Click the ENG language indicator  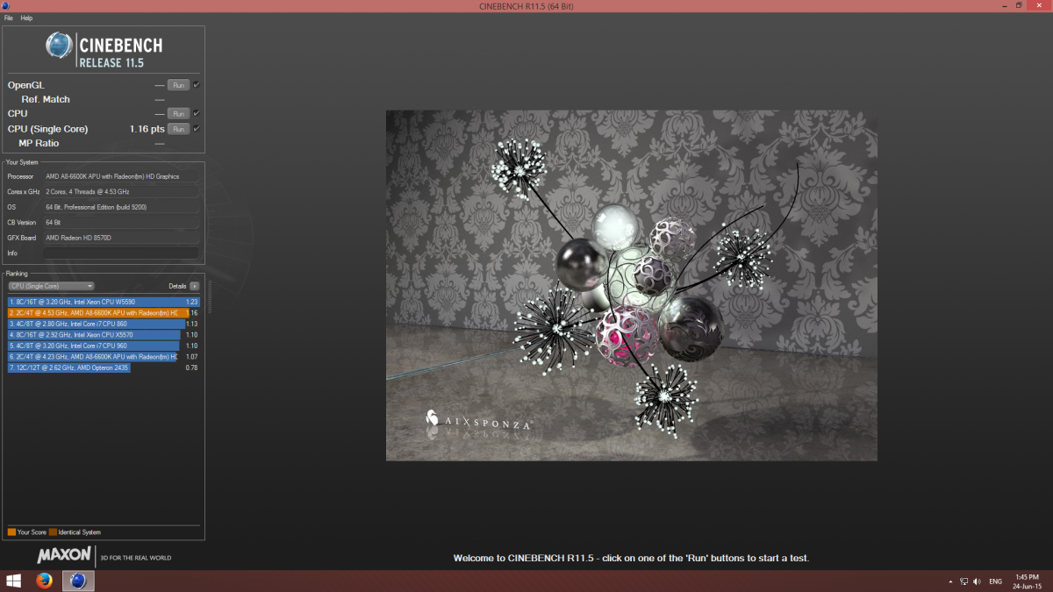click(x=996, y=581)
